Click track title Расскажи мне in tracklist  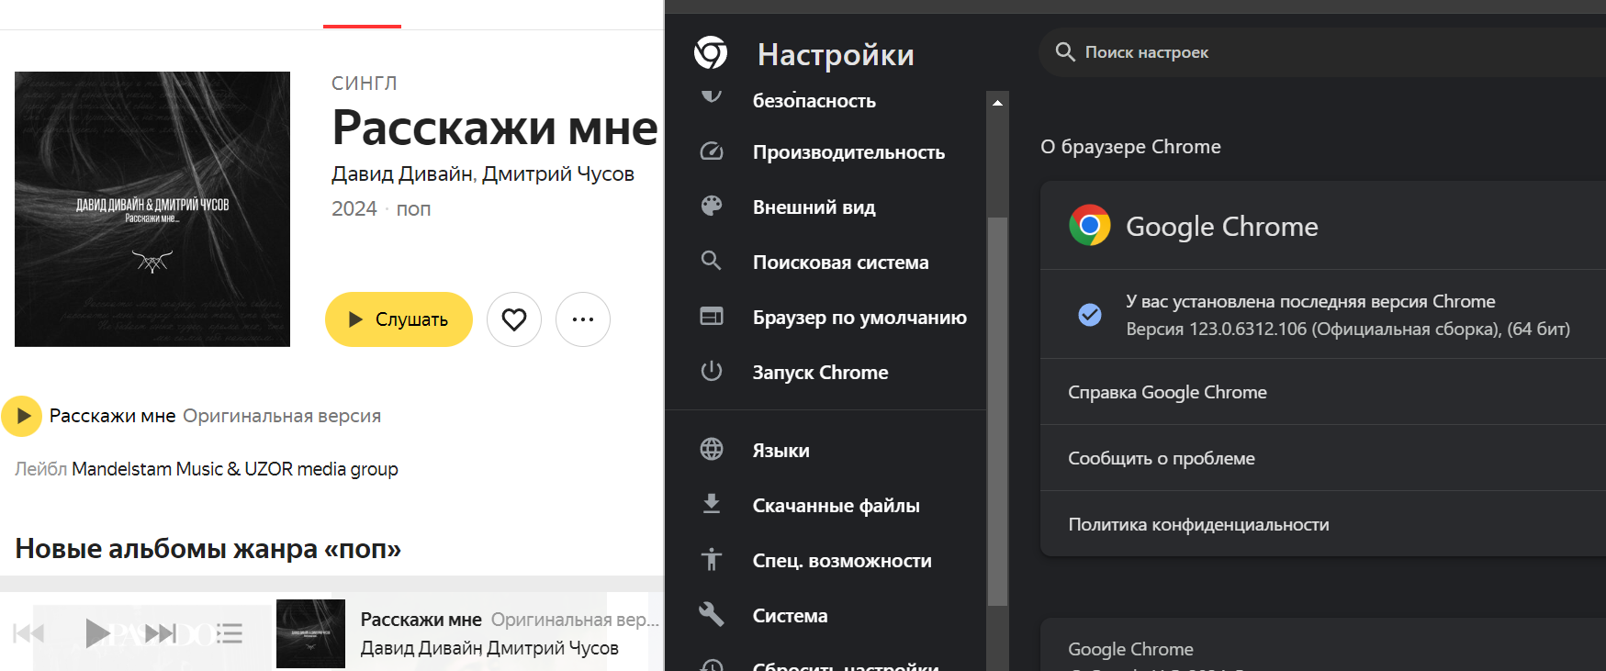click(x=112, y=416)
